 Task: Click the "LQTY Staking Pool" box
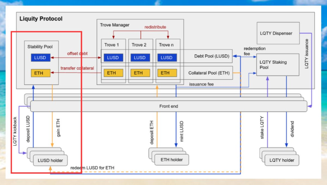pos(278,65)
